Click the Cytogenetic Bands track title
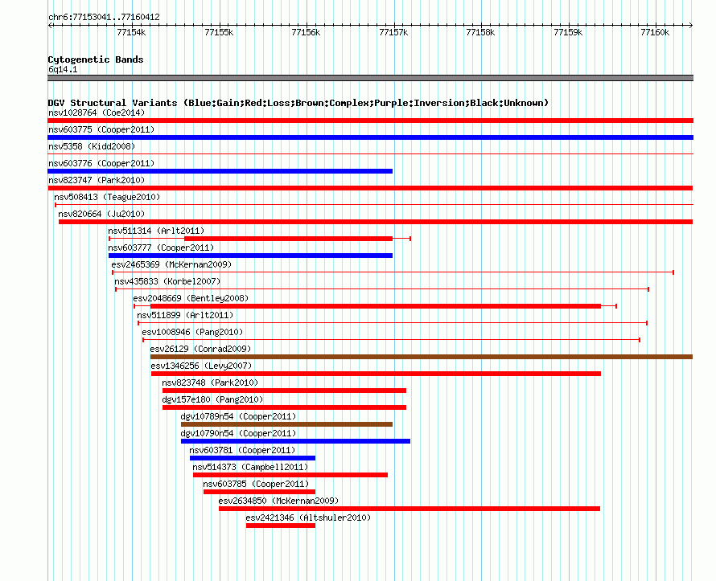The width and height of the screenshot is (716, 581). [x=96, y=59]
